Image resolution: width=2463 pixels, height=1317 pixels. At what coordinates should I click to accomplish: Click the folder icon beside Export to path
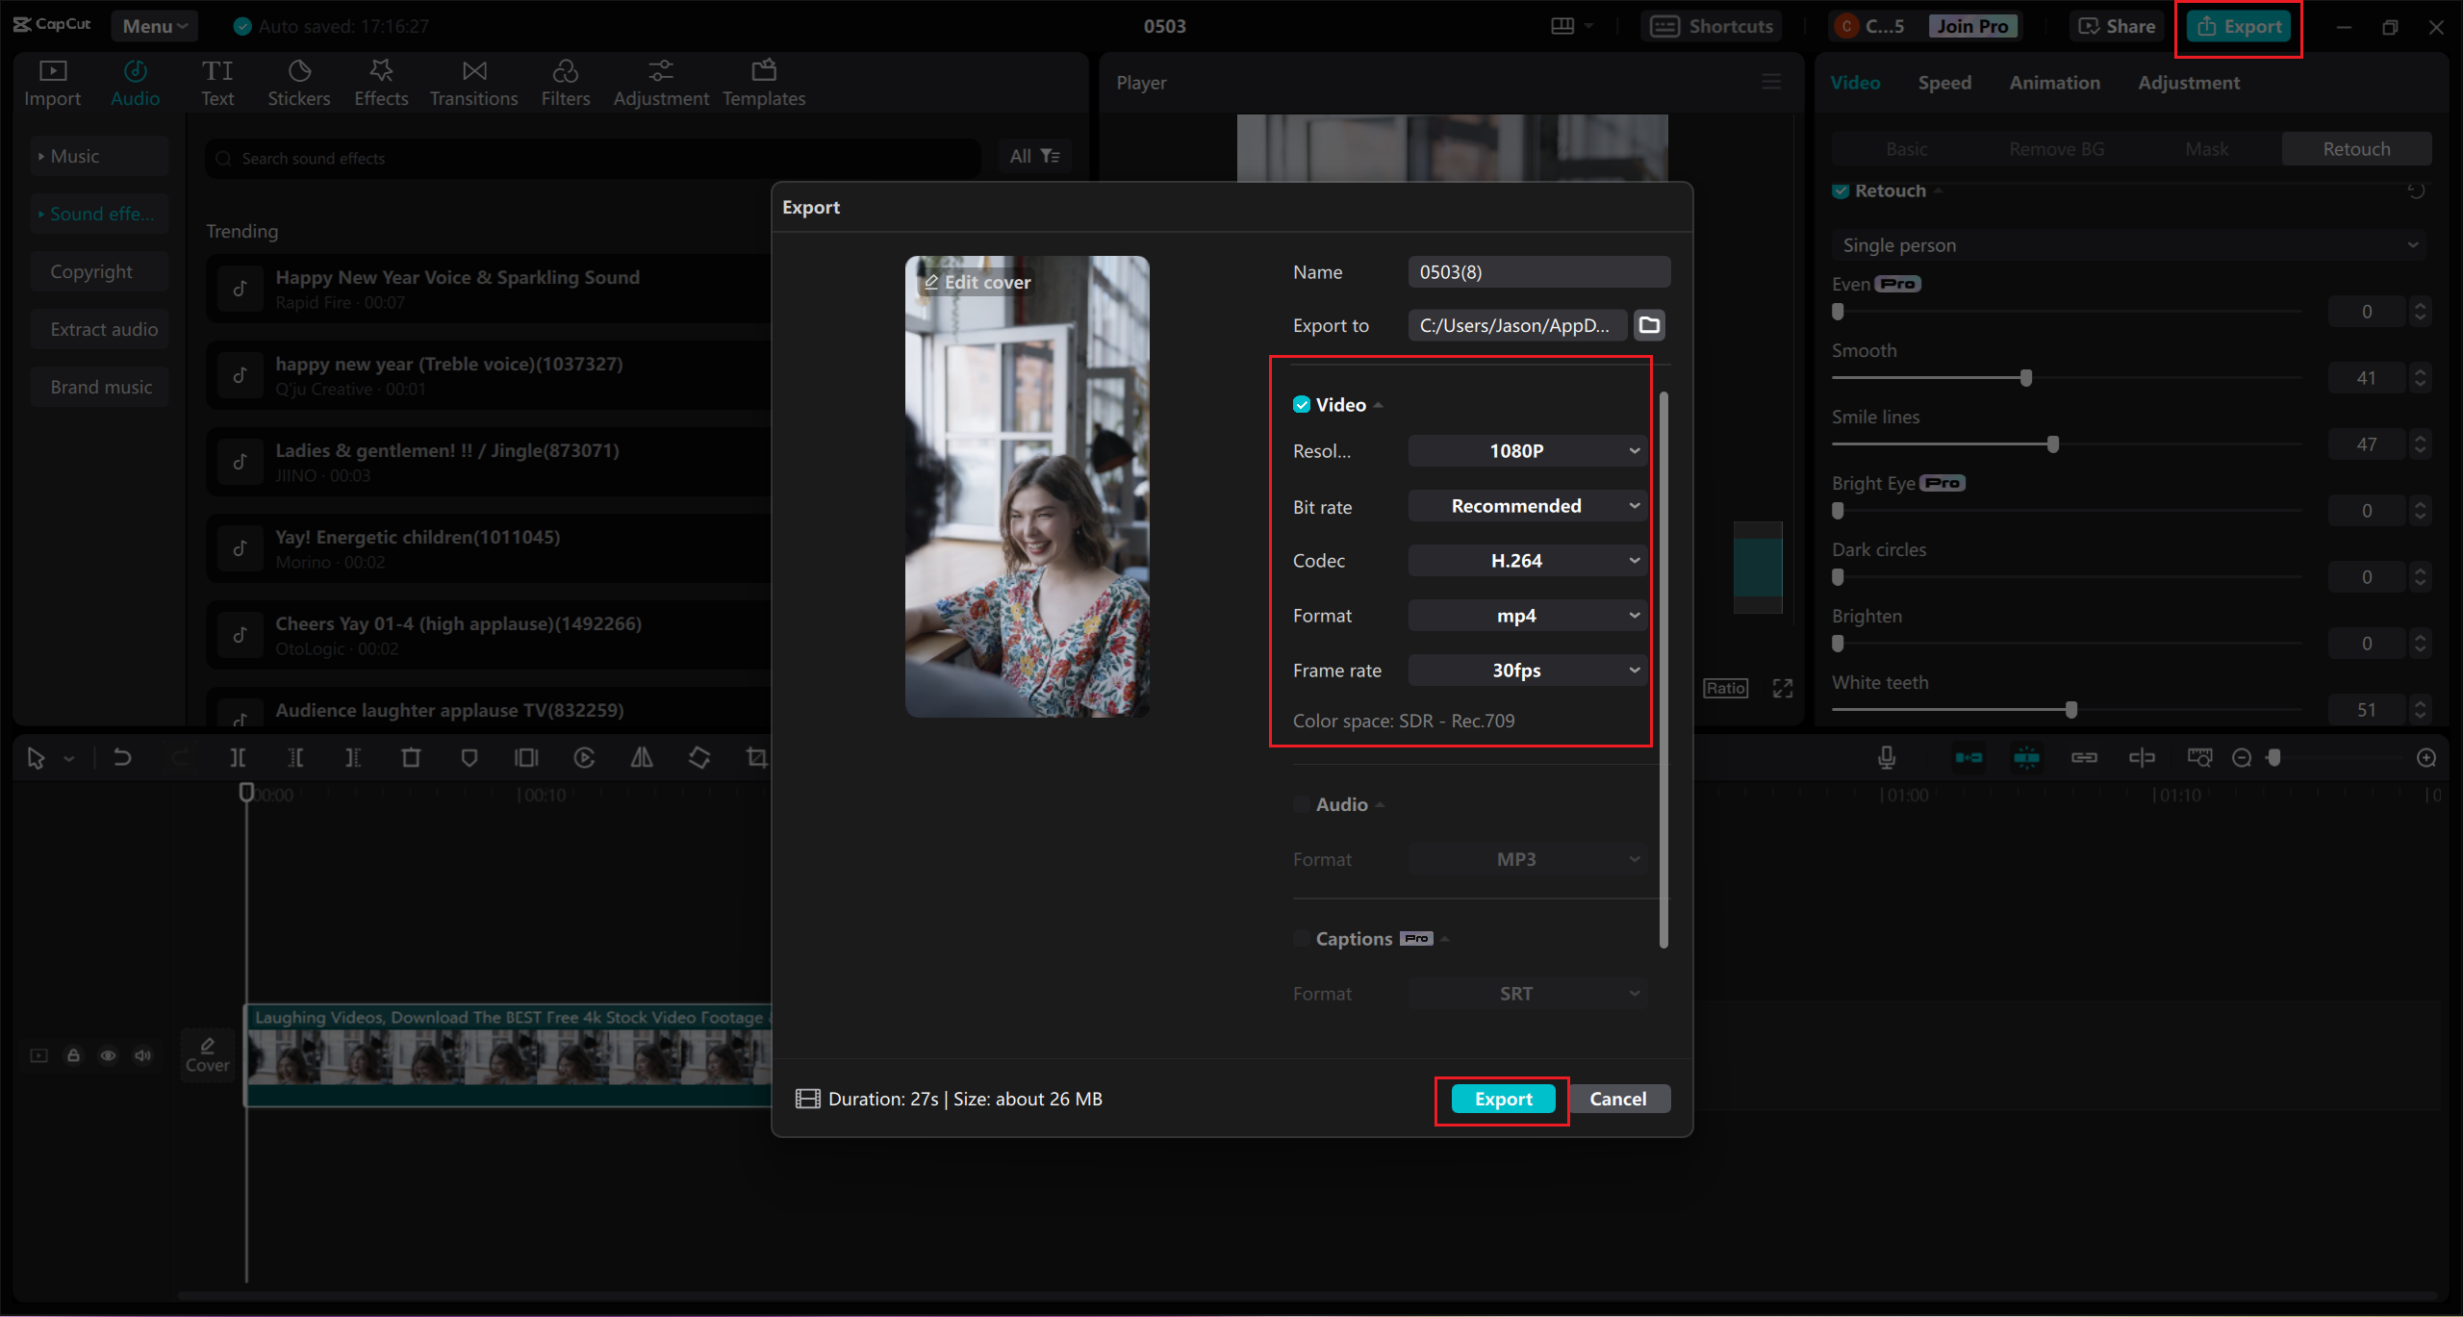pyautogui.click(x=1649, y=325)
